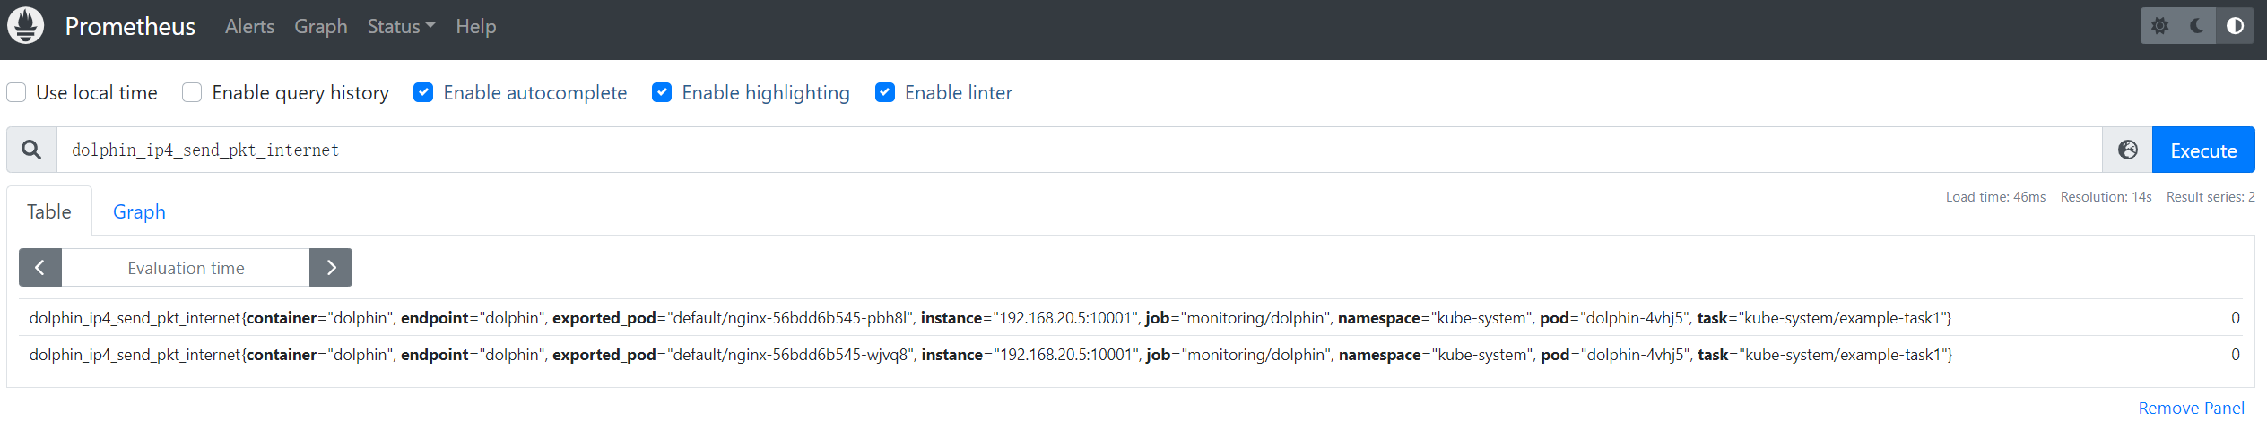
Task: Open the Alerts page
Action: tap(249, 27)
